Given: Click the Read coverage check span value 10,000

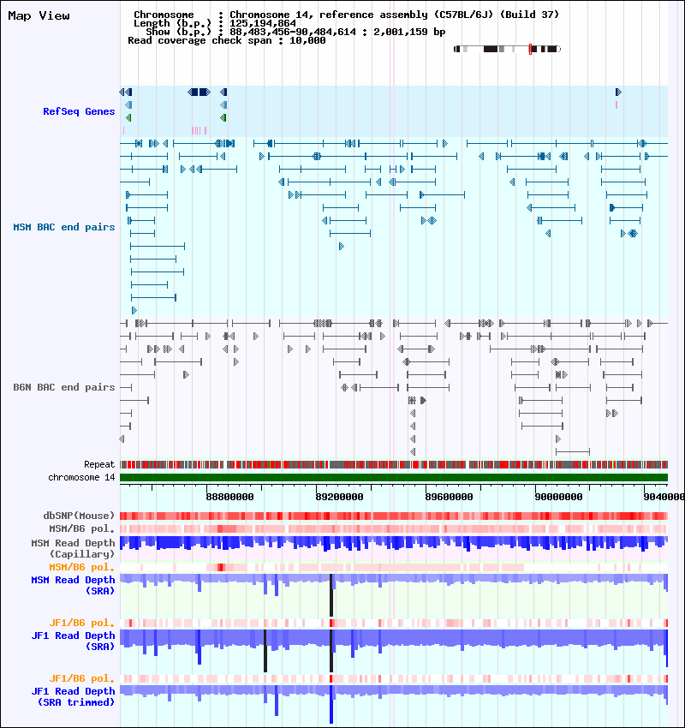Looking at the screenshot, I should pos(307,40).
